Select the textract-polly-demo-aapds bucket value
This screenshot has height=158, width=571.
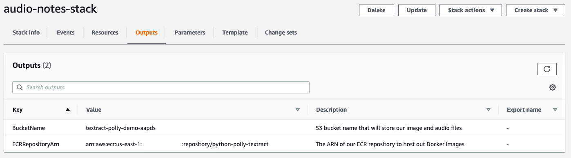pyautogui.click(x=121, y=128)
